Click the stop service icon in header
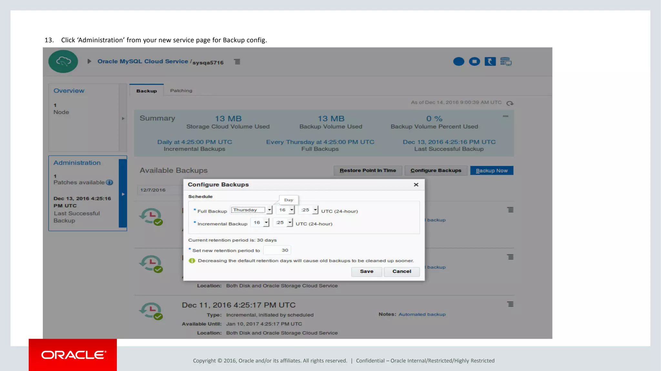The height and width of the screenshot is (371, 661). pos(474,61)
